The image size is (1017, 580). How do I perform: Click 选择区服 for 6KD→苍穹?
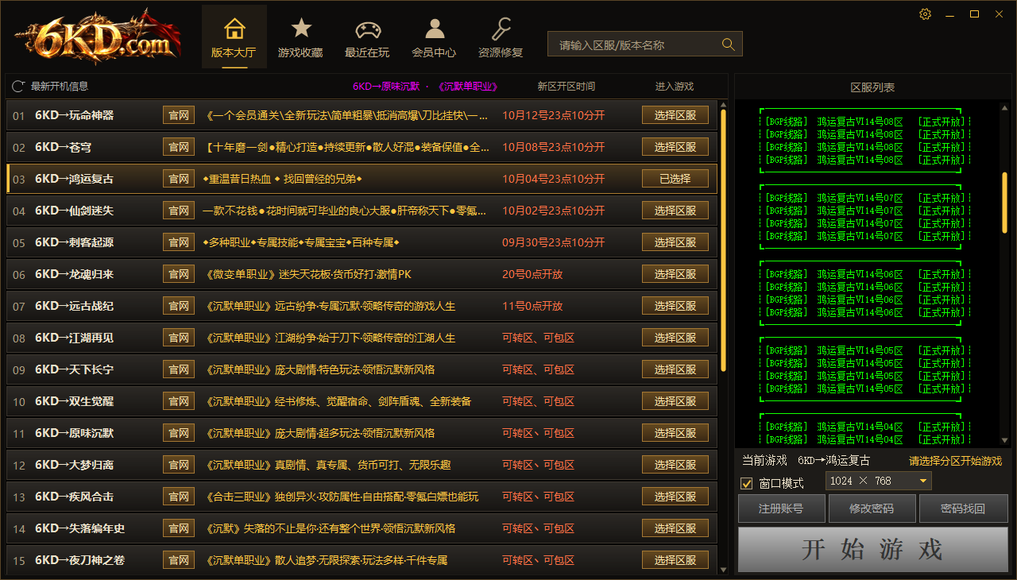675,147
